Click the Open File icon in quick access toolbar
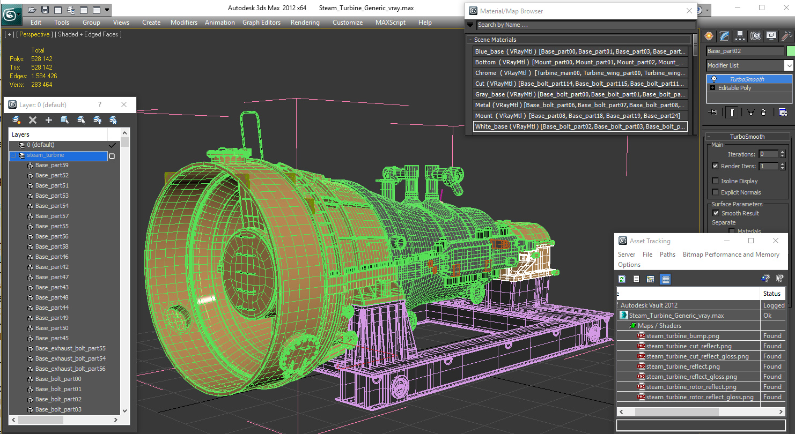The width and height of the screenshot is (795, 434). tap(32, 10)
